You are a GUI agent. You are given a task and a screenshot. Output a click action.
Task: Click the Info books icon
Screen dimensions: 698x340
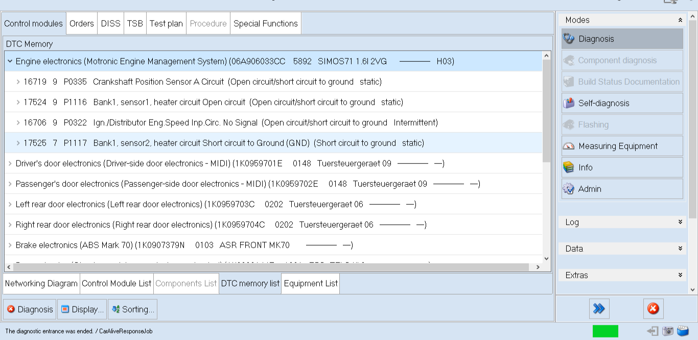pos(569,167)
